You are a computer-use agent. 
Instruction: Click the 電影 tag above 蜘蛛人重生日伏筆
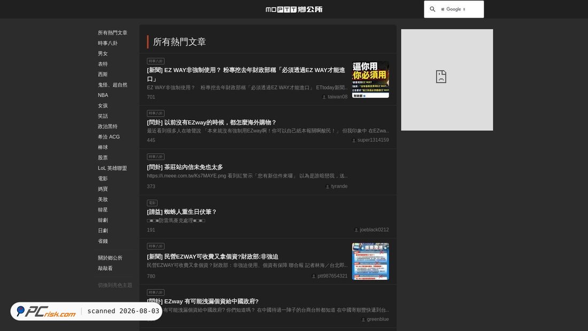click(x=152, y=203)
